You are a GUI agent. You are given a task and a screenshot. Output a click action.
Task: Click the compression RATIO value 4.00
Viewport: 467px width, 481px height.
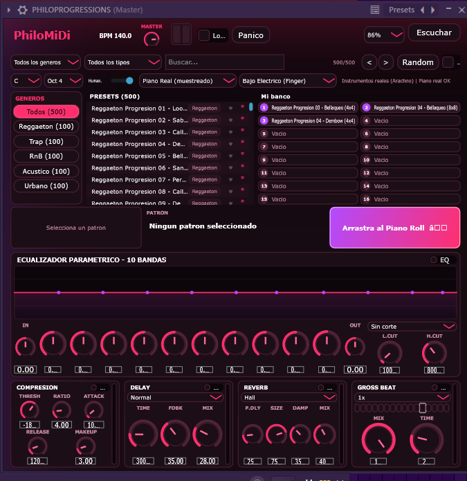[x=62, y=425]
